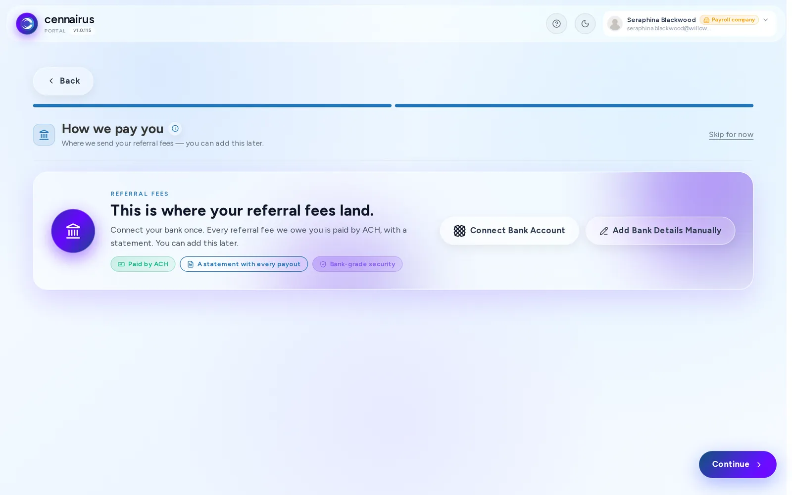Click the PORTAL label under cennairus
Viewport: 792px width, 495px height.
55,31
